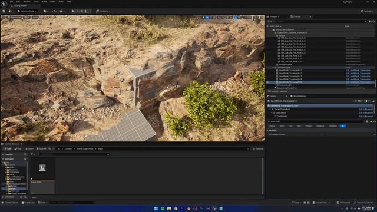Open the play options three-dot menu
This screenshot has height=212, width=377.
click(90, 11)
